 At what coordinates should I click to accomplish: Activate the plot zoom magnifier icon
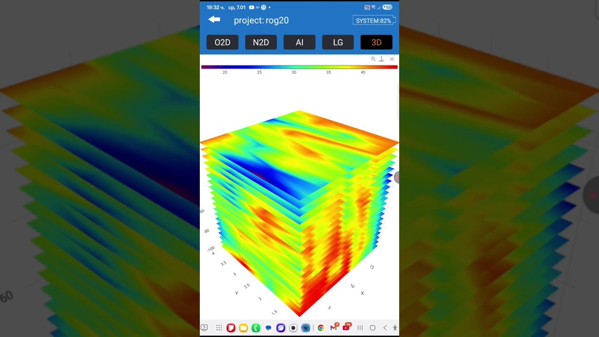tap(373, 59)
